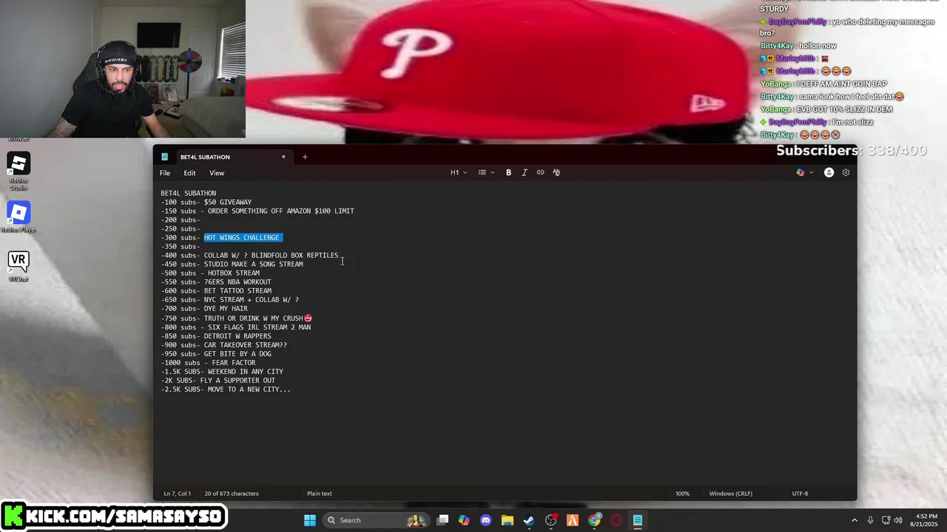Click the BET TATTOO STREAM line

216,291
